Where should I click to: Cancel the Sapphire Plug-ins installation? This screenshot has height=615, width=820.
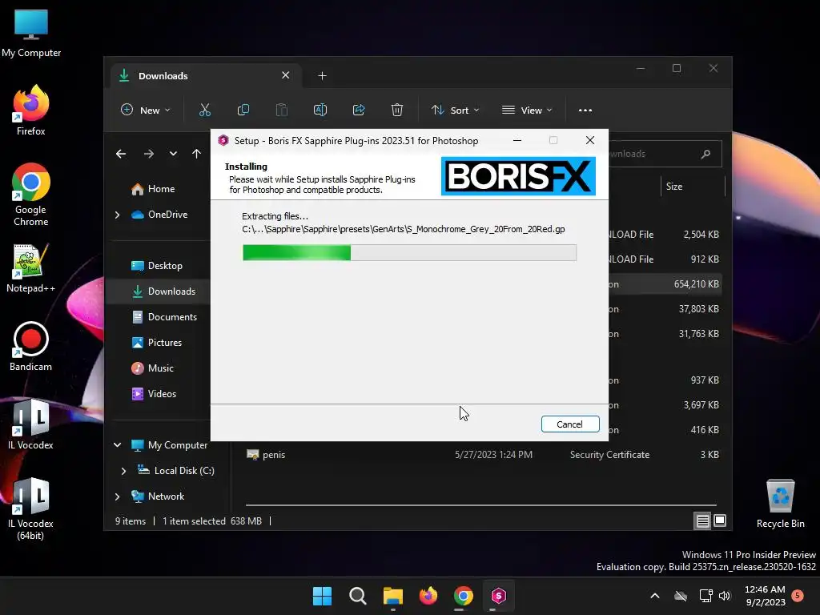point(570,424)
